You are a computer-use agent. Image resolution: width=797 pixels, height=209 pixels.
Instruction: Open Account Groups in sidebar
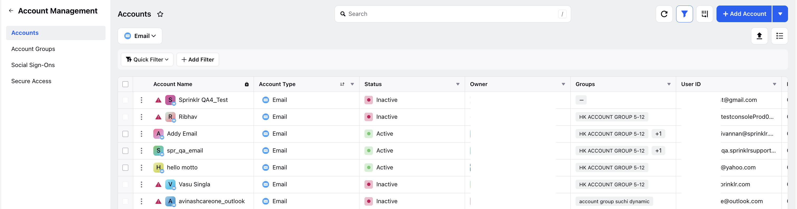pos(33,49)
